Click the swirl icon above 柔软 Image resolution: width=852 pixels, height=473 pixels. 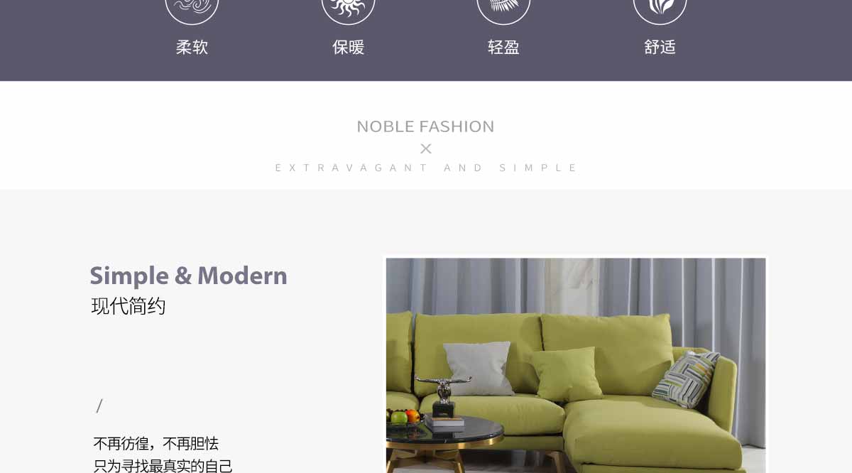pos(192,7)
